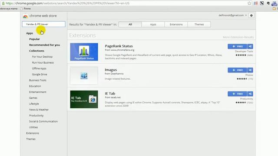Bookmark this page with the star icon
This screenshot has width=278, height=156.
pyautogui.click(x=249, y=3)
